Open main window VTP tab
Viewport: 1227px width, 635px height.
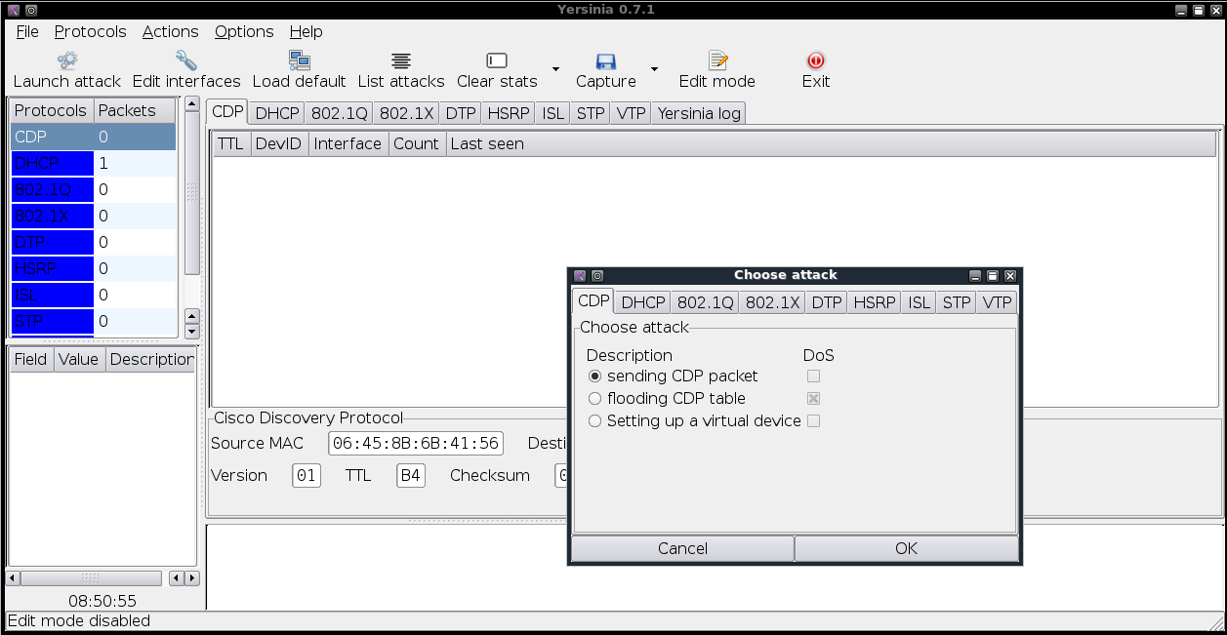[x=631, y=113]
